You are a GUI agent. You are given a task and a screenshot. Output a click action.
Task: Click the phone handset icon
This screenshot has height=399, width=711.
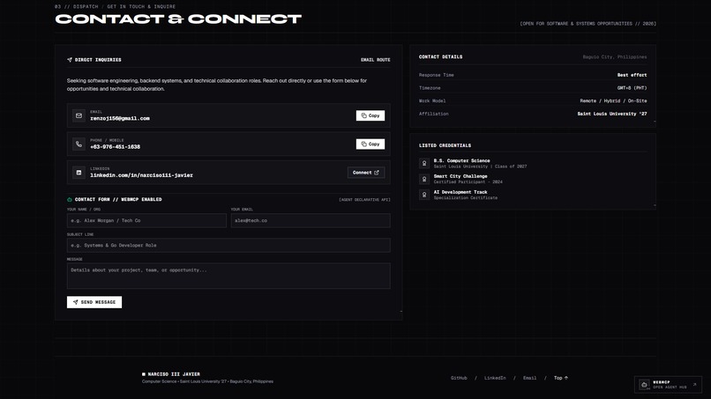pos(79,144)
